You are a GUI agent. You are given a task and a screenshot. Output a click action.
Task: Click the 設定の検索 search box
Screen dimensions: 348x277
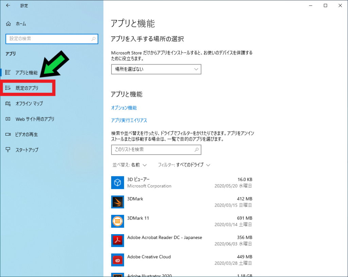tap(52, 39)
